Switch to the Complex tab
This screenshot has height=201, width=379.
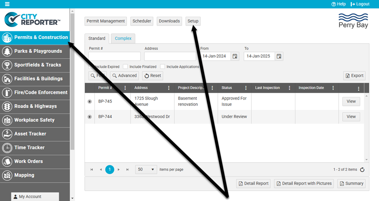tap(123, 38)
